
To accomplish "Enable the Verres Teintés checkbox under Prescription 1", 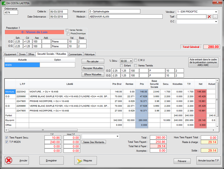I will point(67,30).
